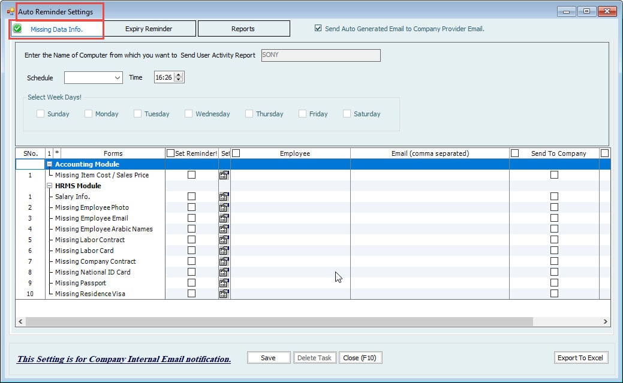Minimize the Auto Reminder Settings window

pos(566,11)
